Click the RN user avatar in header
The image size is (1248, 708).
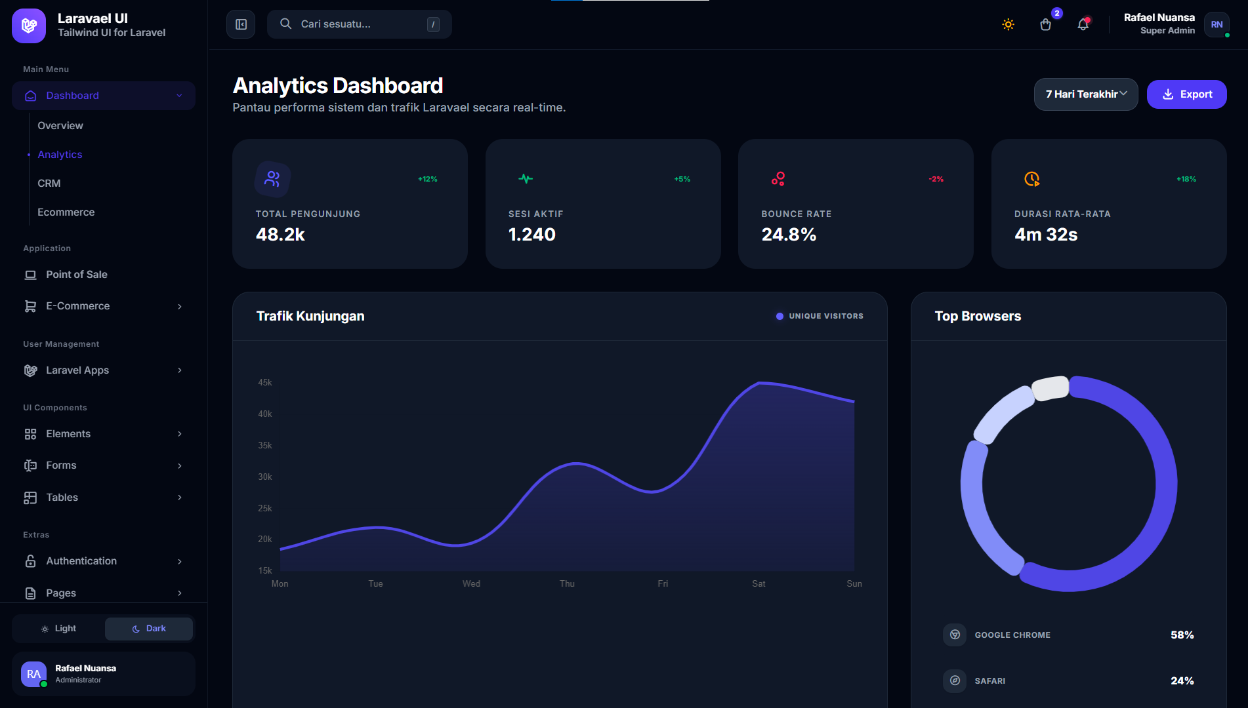point(1217,24)
